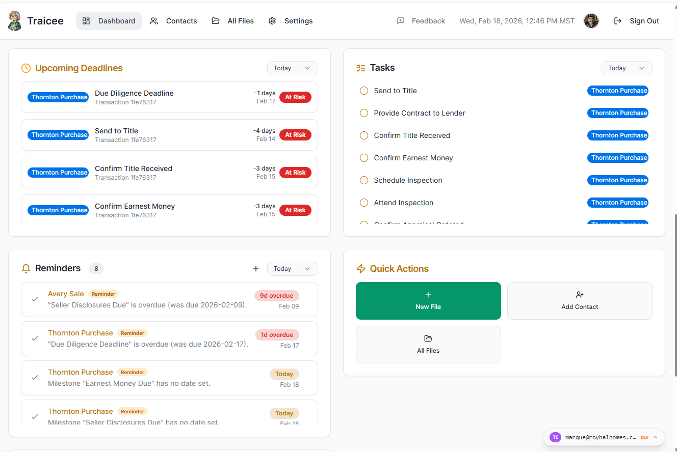The height and width of the screenshot is (452, 677).
Task: Click the marque@roybalhomes email text
Action: [x=601, y=437]
